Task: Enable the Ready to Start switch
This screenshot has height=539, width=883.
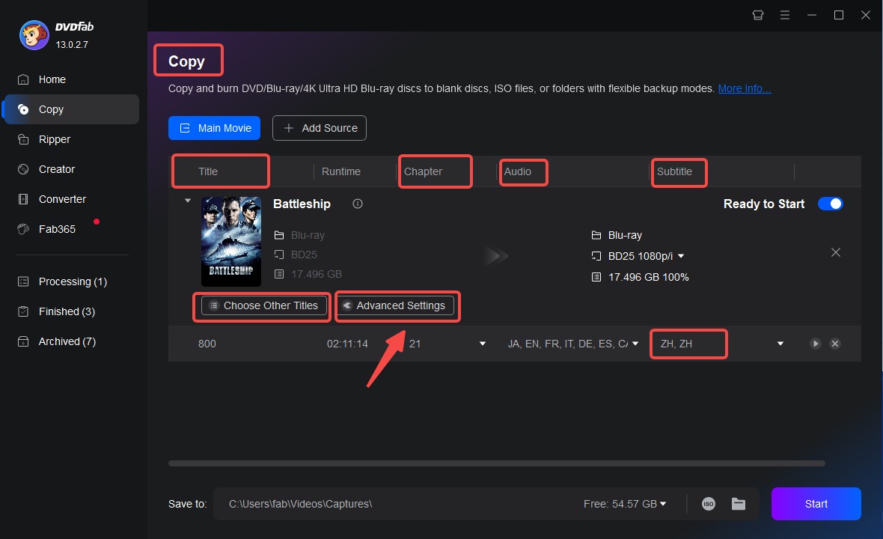Action: click(831, 203)
